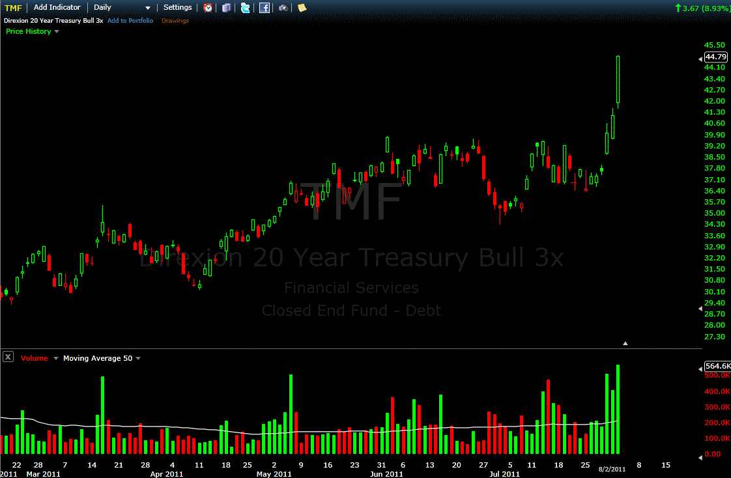Share the chart via Facebook icon

(x=265, y=7)
